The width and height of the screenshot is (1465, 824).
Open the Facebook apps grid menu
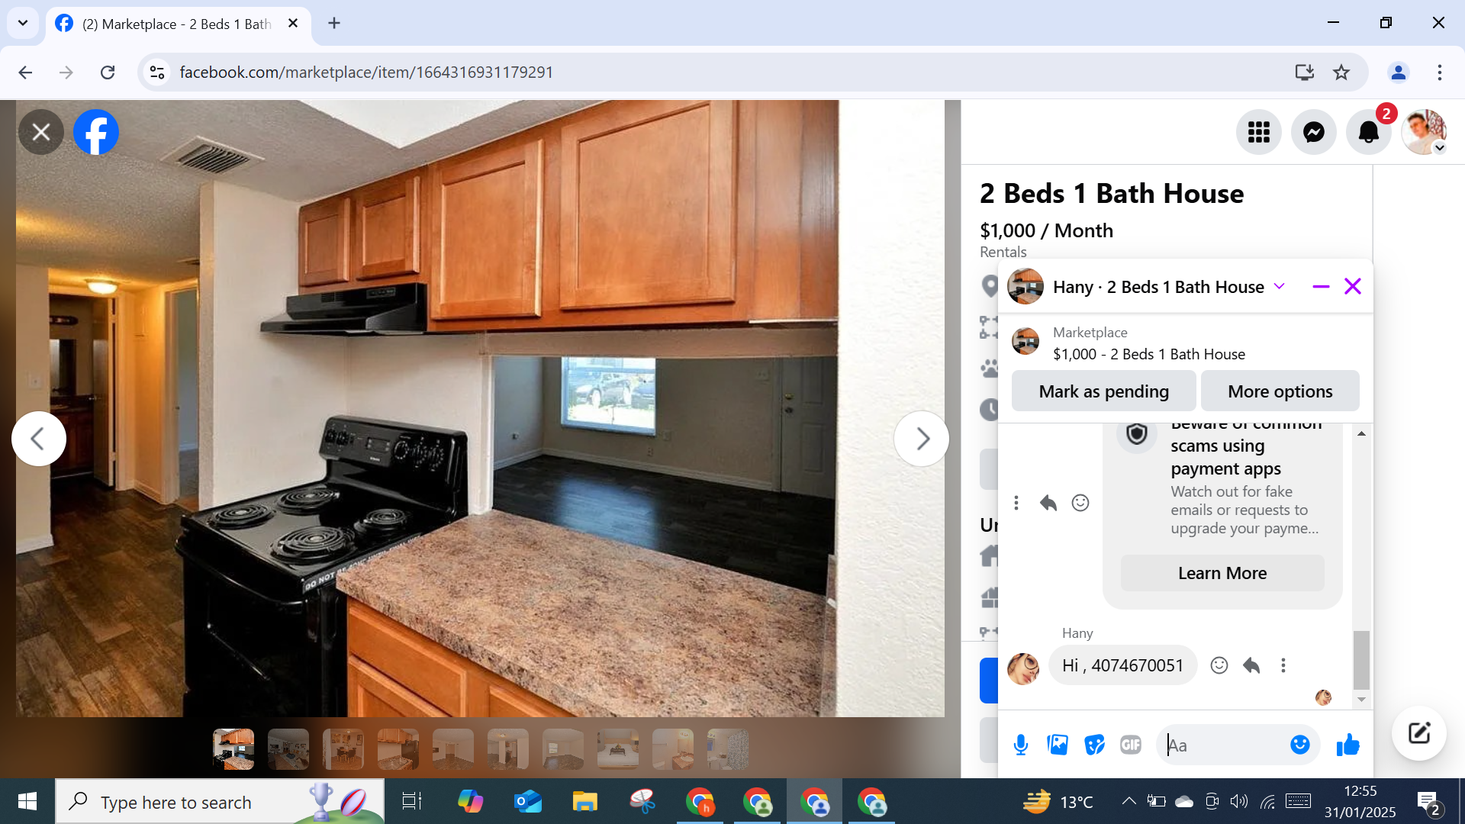click(1258, 132)
